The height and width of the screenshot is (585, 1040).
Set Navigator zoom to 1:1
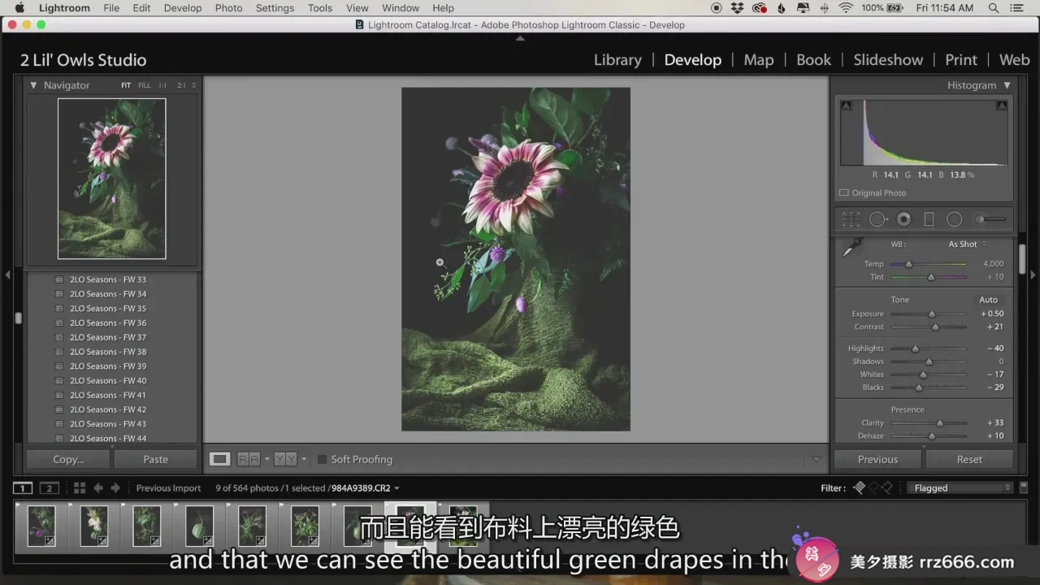pos(162,85)
